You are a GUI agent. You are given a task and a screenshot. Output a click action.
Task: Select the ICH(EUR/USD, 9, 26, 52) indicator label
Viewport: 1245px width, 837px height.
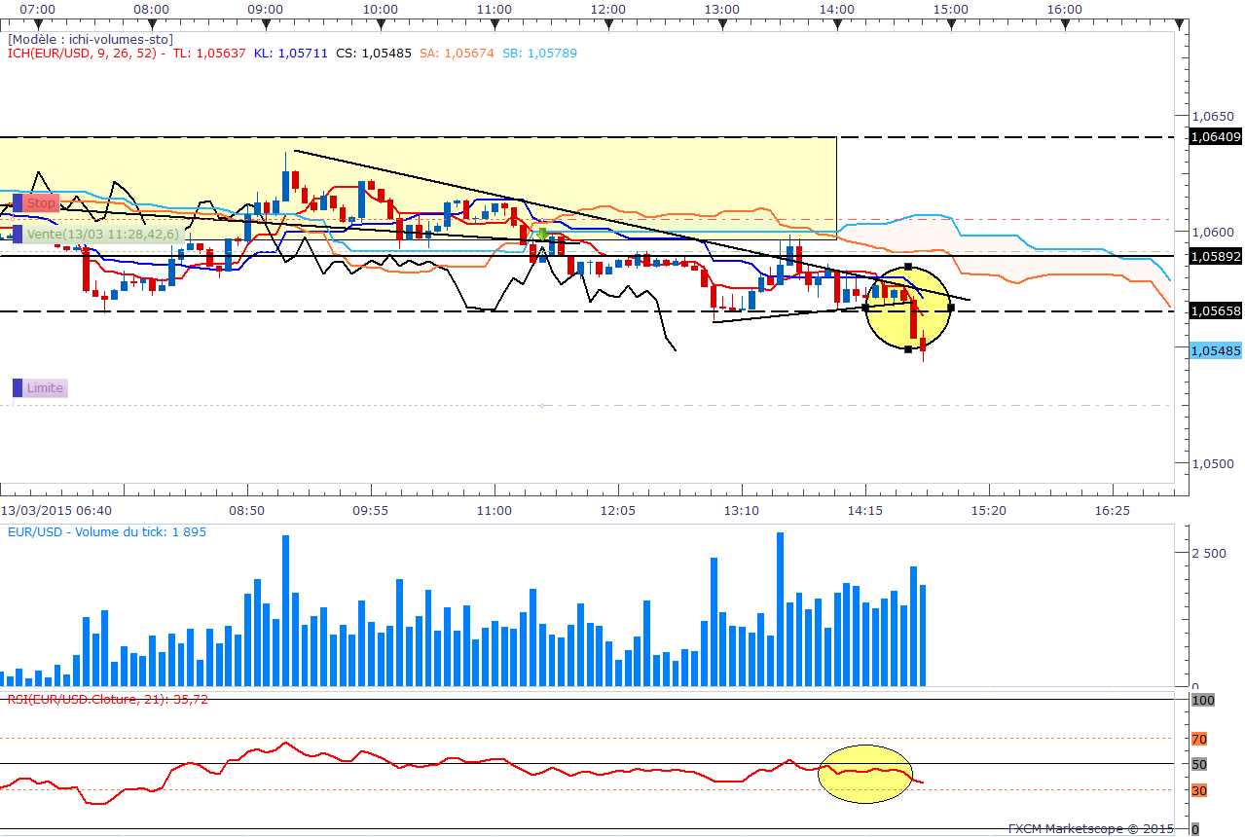(x=83, y=53)
